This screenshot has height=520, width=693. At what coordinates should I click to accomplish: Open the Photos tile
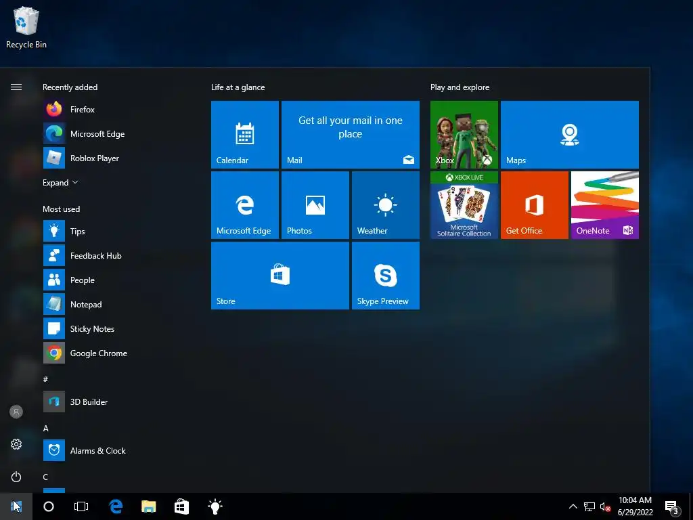pos(315,205)
